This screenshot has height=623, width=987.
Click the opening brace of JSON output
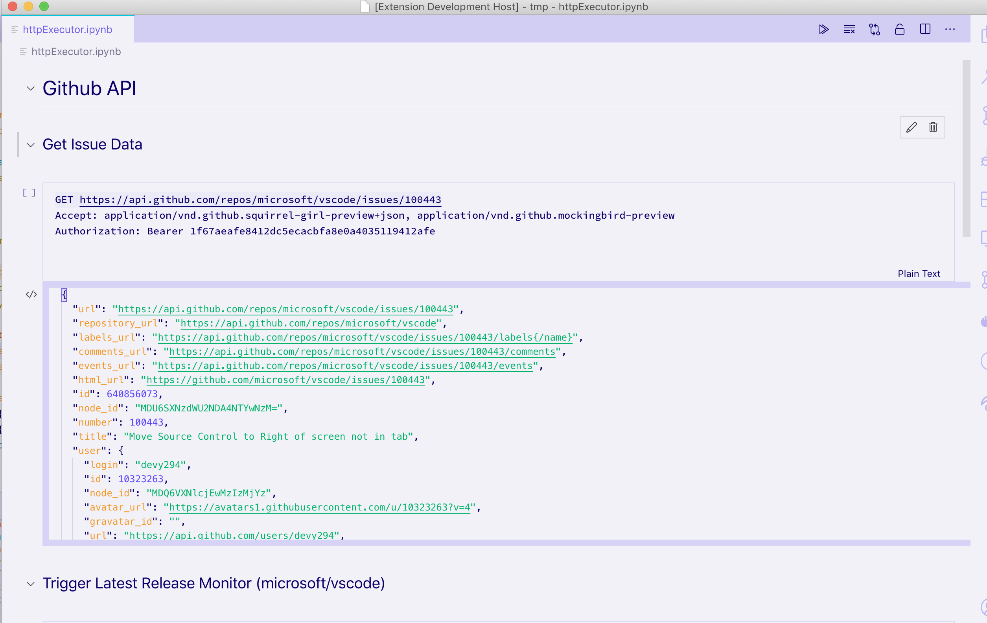pyautogui.click(x=64, y=294)
